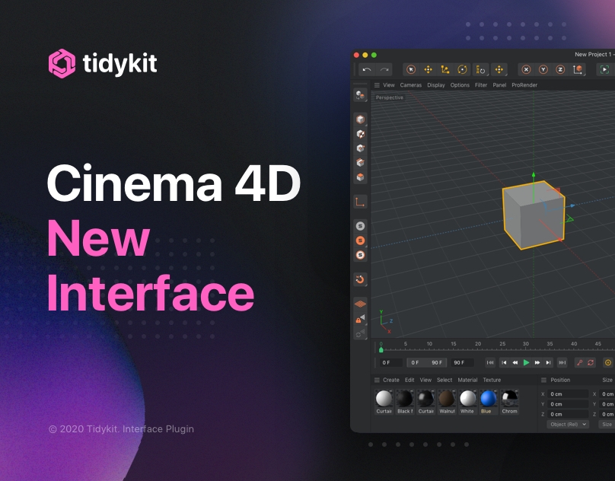Jump to start with the white bar-arrow button

504,362
